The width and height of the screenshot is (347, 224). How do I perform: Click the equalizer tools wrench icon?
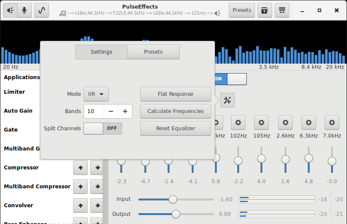[x=227, y=100]
